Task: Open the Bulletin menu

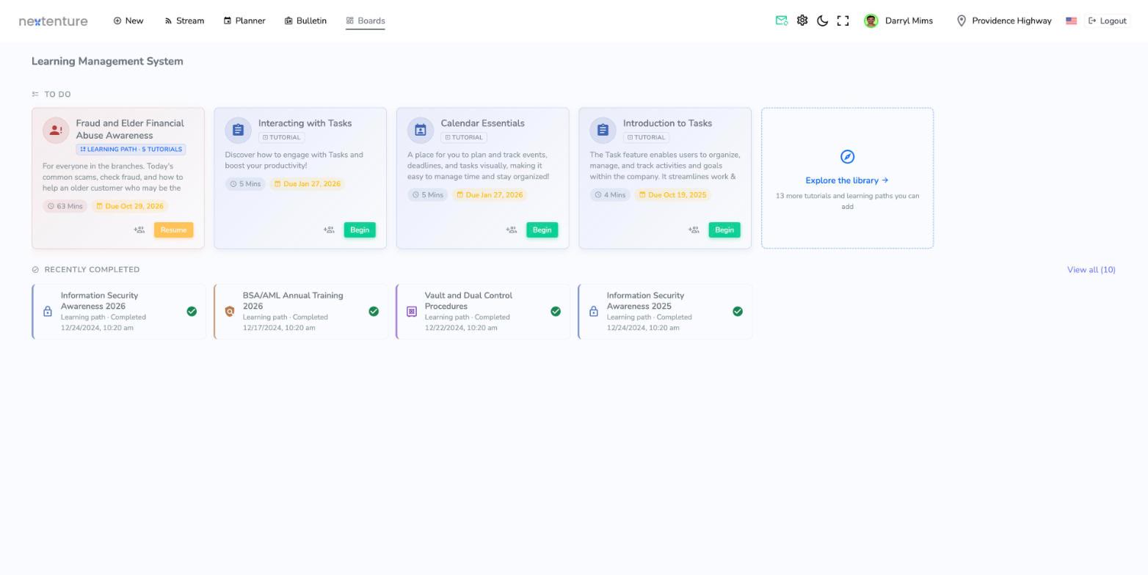Action: [305, 21]
